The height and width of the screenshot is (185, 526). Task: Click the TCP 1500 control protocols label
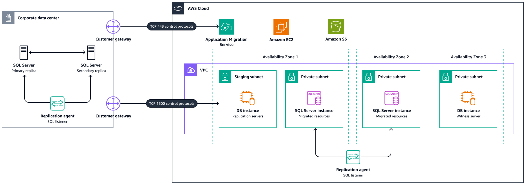tap(172, 103)
